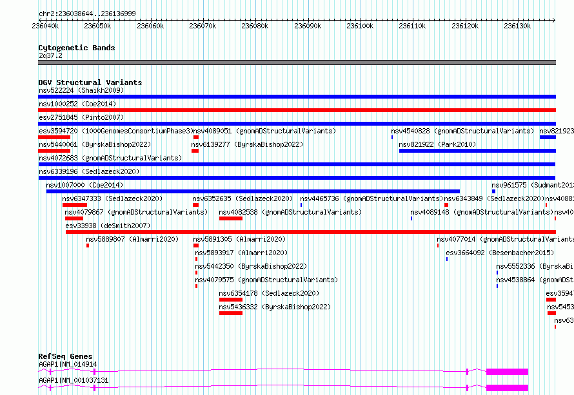Click nsv6347333 (Sedlazeck2020) label
This screenshot has width=574, height=395.
[112, 198]
